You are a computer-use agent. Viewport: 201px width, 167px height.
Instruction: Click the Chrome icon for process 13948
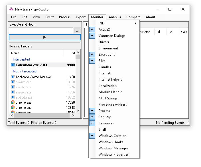point(13,108)
